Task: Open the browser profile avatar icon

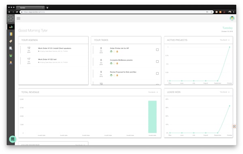Action: pos(230,12)
